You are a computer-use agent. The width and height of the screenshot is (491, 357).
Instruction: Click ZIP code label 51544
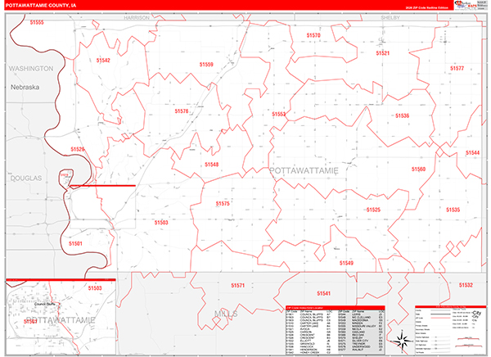(x=472, y=153)
